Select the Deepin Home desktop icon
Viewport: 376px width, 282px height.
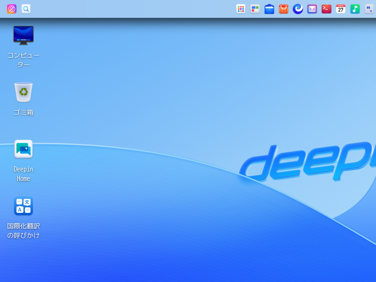[23, 149]
